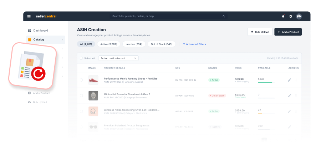Open the headphones product thumbnail
The image size is (321, 142).
coord(93,111)
